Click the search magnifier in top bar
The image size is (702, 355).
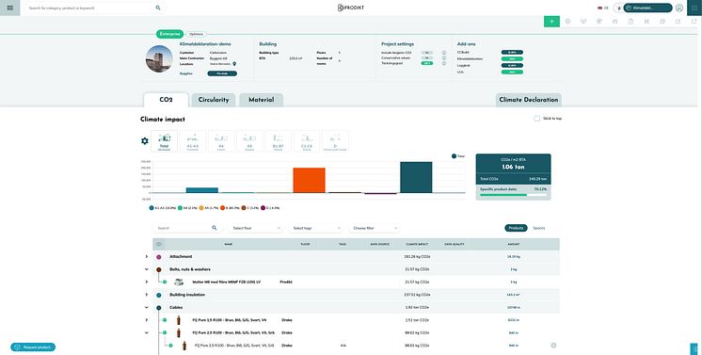tap(158, 8)
